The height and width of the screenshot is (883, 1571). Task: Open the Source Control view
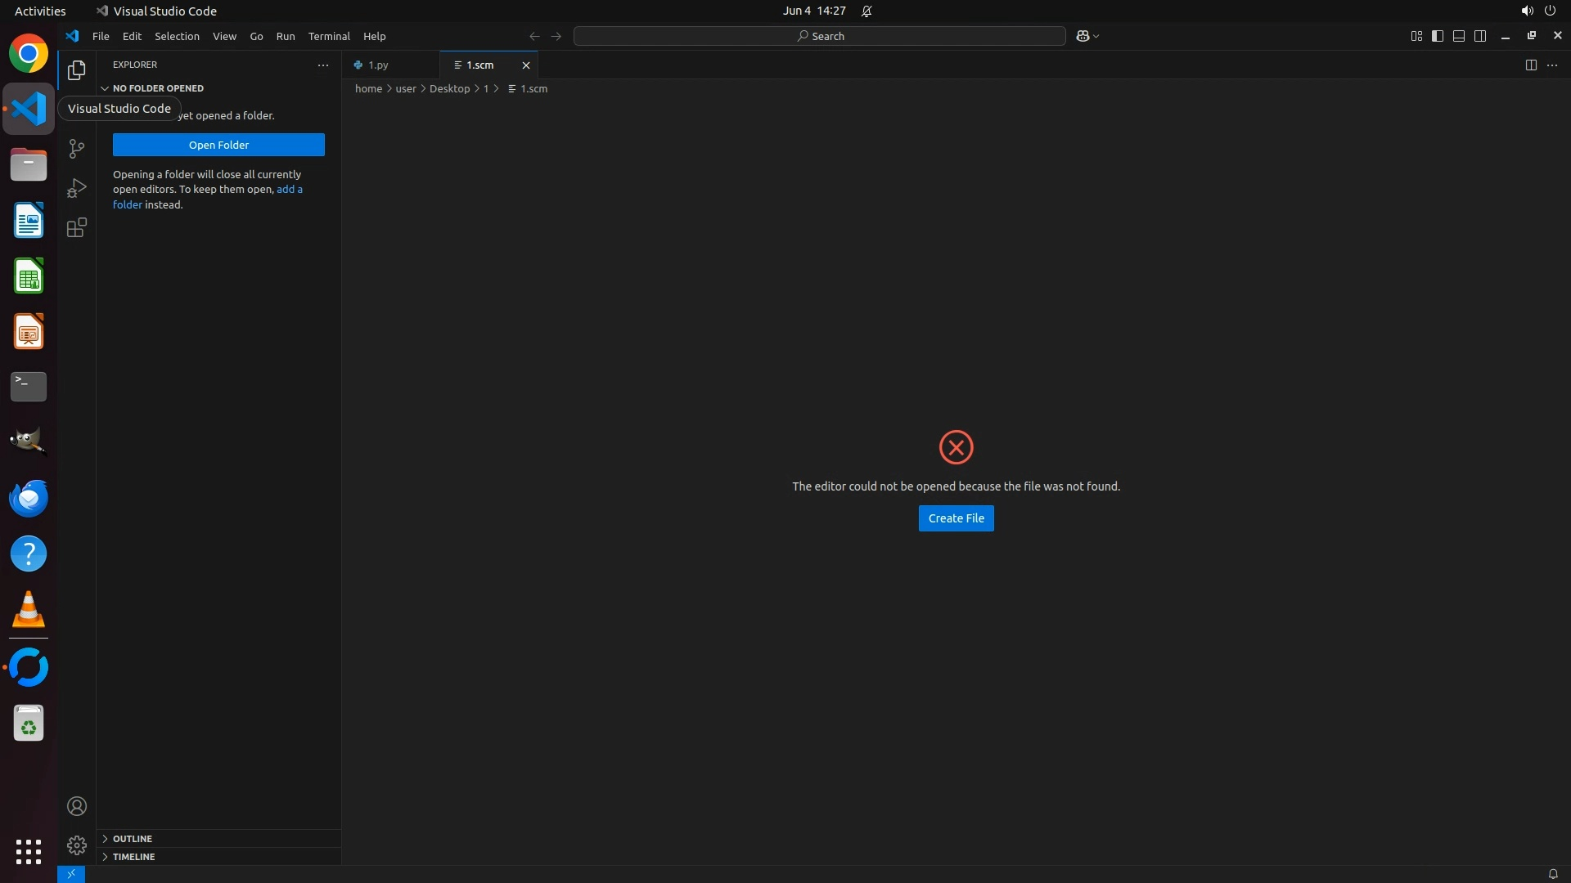pyautogui.click(x=76, y=149)
